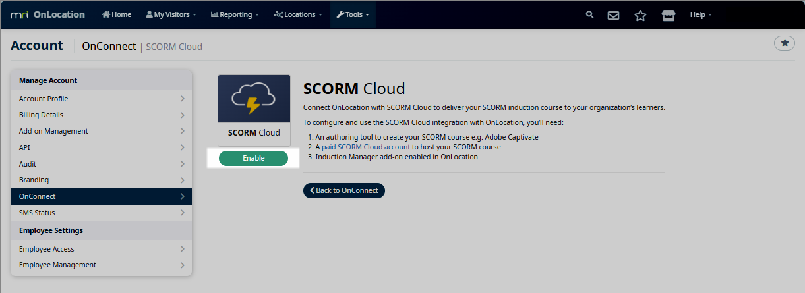Open the Tools menu
Image resolution: width=805 pixels, height=293 pixels.
(353, 14)
